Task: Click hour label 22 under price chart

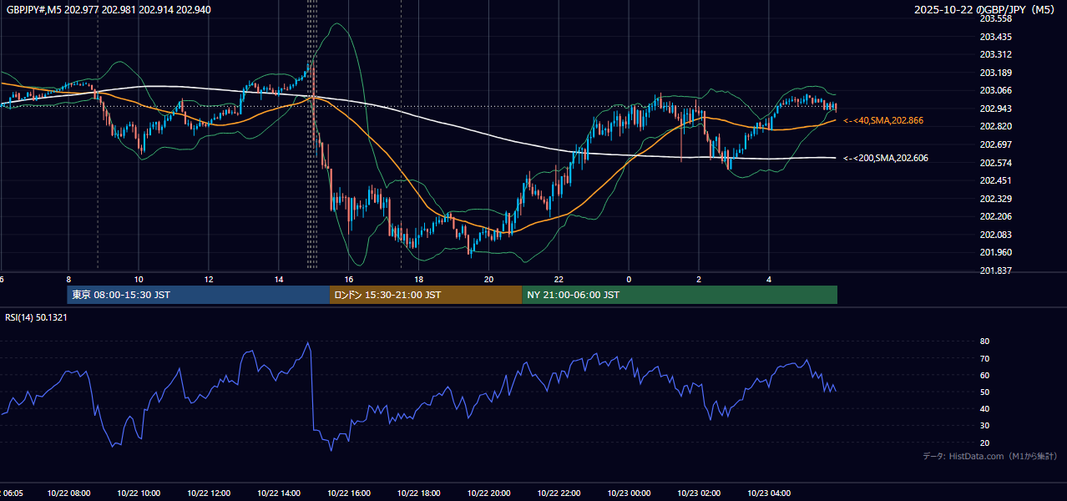Action: (559, 279)
